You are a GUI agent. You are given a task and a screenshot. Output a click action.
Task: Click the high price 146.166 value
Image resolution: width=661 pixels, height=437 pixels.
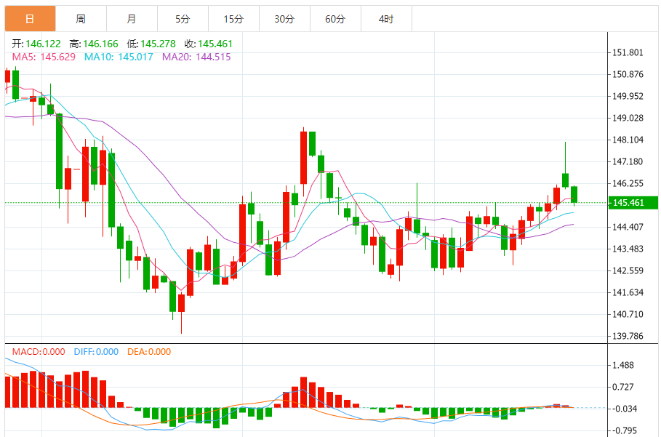pyautogui.click(x=101, y=44)
